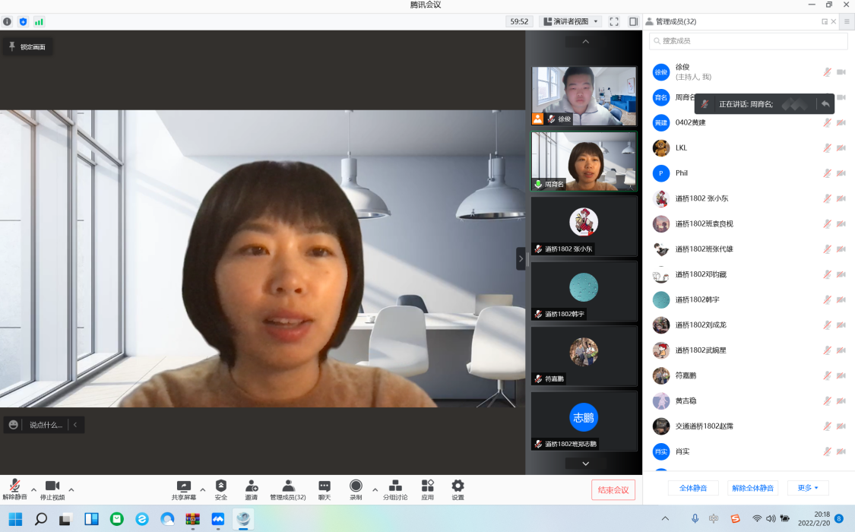
Task: Expand the 更多 dropdown in member panel
Action: 808,488
